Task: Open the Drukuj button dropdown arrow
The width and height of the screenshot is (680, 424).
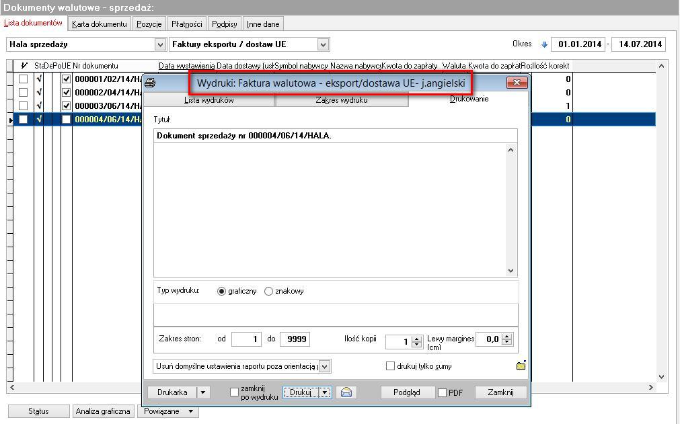Action: 325,392
